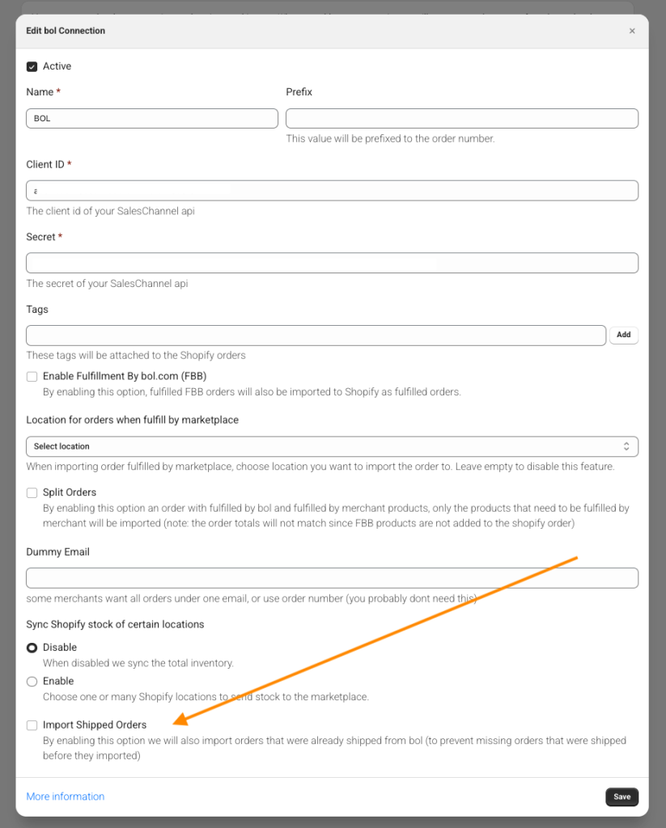
Task: Click the Name input field
Action: [151, 118]
